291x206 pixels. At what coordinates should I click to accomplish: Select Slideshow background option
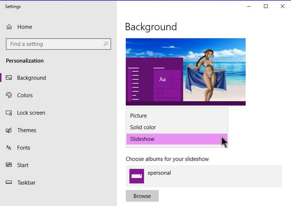177,139
